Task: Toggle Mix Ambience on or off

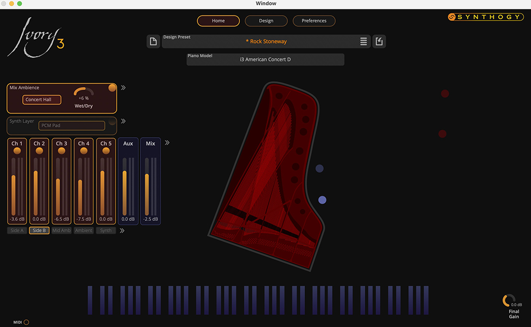Action: click(x=112, y=87)
